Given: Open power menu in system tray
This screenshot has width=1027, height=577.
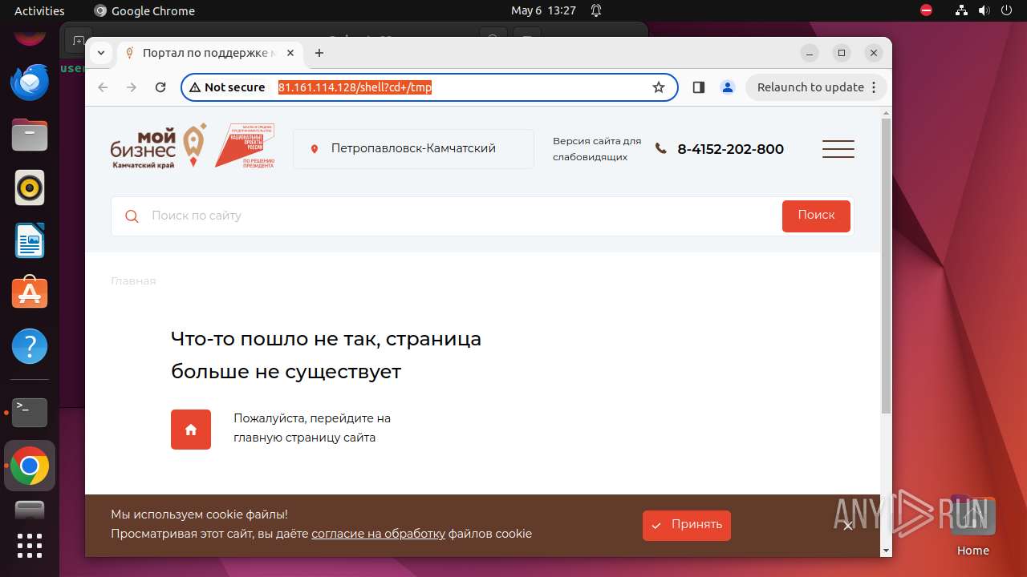Looking at the screenshot, I should click(1007, 10).
